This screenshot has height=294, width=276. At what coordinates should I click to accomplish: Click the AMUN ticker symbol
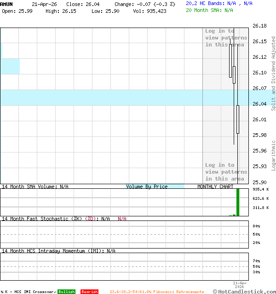[7, 4]
